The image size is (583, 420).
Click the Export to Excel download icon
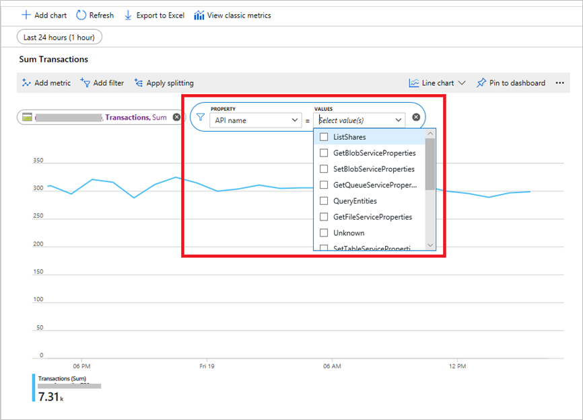click(129, 15)
